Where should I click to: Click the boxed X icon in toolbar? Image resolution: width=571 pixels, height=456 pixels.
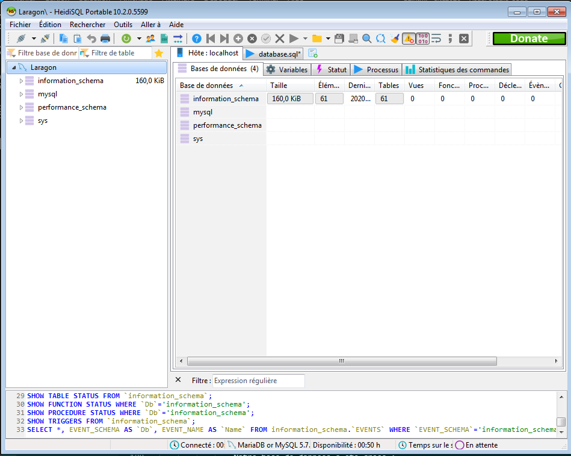[x=464, y=39]
